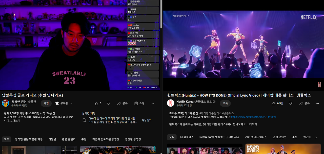Dislike the Huntrix HOW IT'S DONE video
This screenshot has width=324, height=154.
(x=291, y=103)
